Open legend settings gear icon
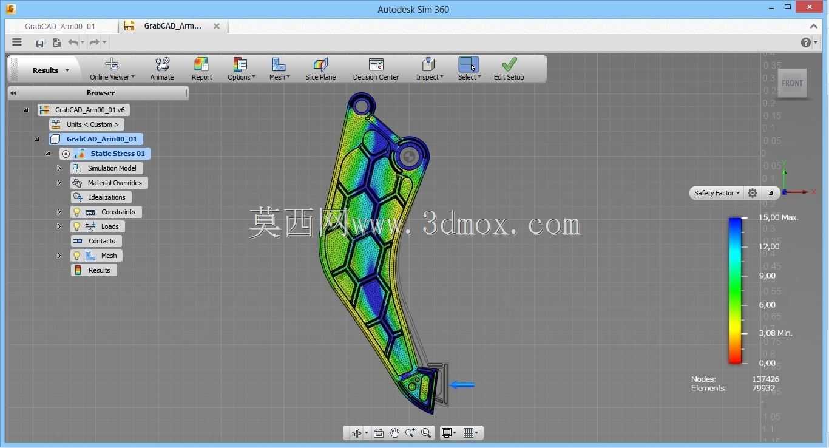The height and width of the screenshot is (448, 829). (x=753, y=193)
